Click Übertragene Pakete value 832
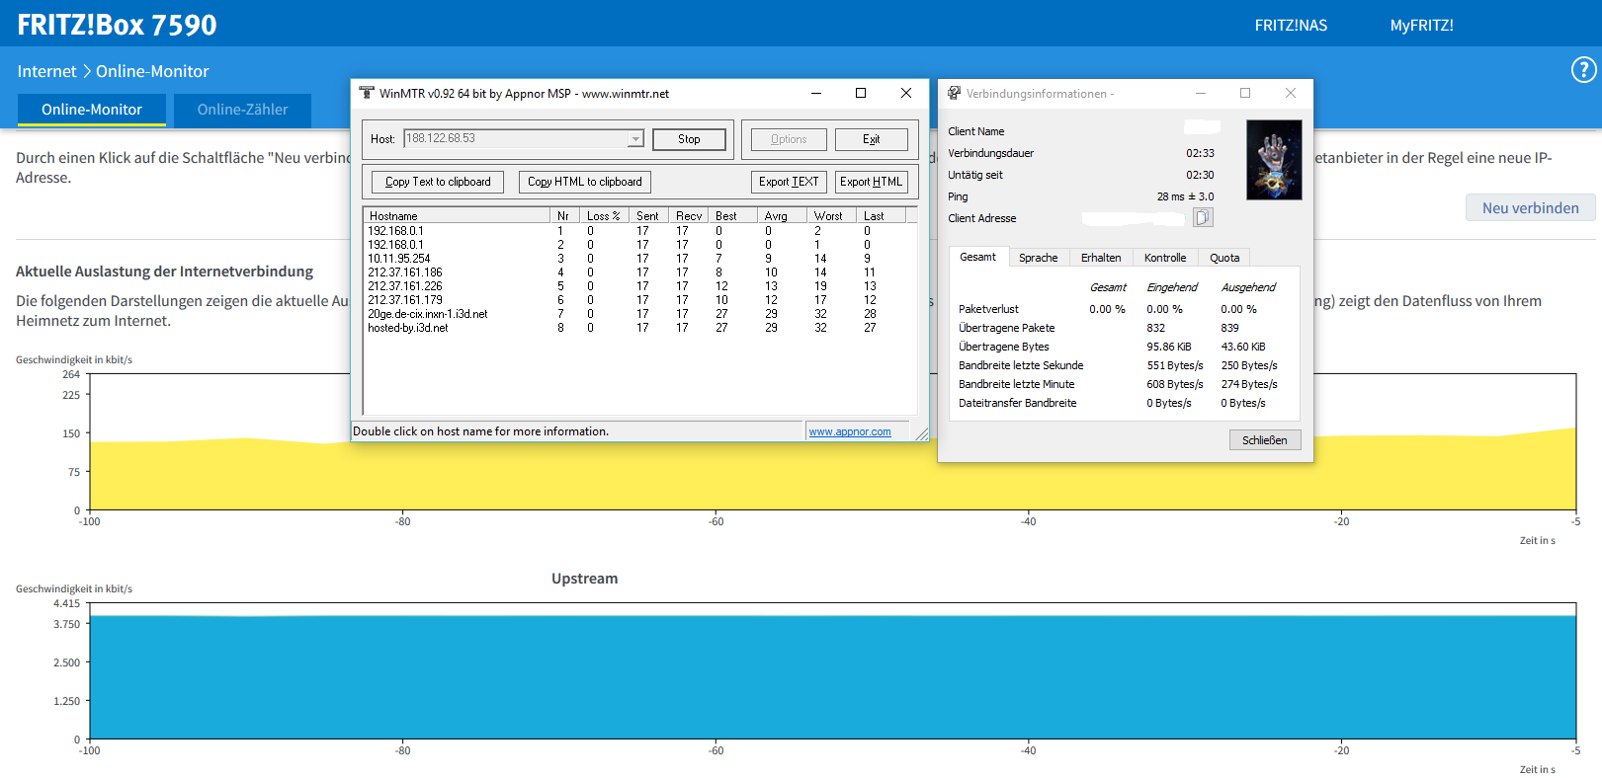The image size is (1602, 778). point(1155,328)
